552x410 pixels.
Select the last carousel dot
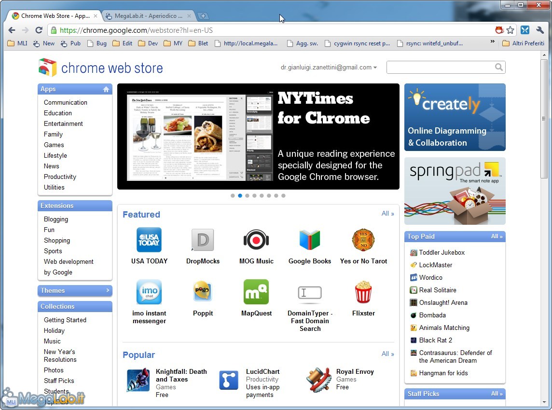[283, 196]
